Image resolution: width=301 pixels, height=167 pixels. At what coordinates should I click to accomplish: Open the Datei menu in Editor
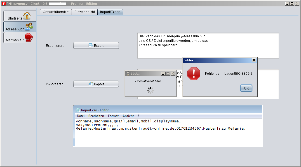pos(81,116)
